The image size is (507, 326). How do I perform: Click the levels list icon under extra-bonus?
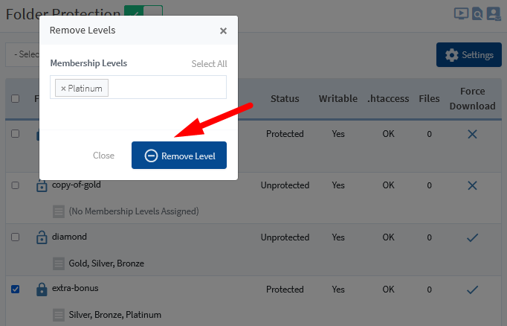coord(59,315)
